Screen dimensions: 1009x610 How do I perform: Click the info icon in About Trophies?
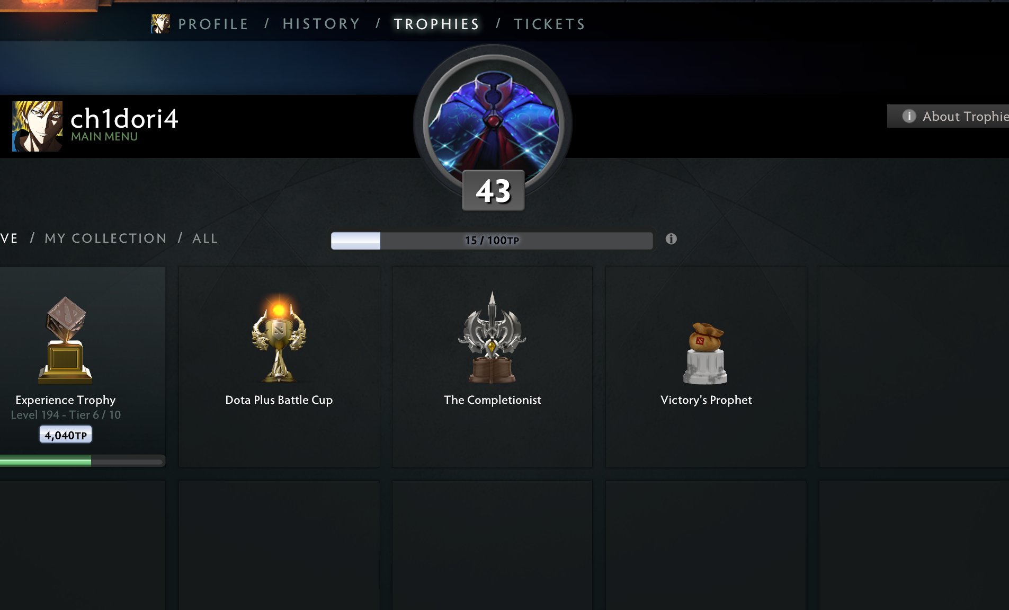[x=909, y=116]
